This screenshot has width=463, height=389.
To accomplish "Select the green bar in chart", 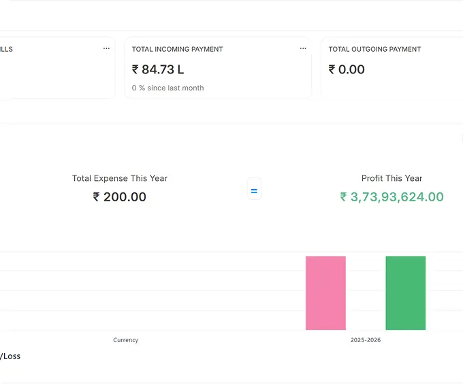I will [405, 293].
